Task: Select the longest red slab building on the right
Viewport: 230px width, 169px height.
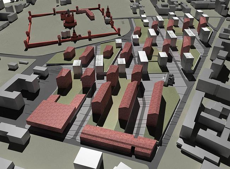Action: (x=155, y=105)
